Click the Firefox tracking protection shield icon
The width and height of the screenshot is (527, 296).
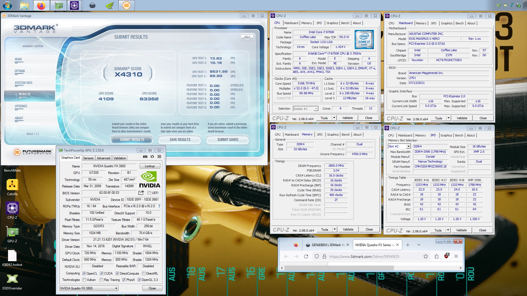pyautogui.click(x=317, y=257)
